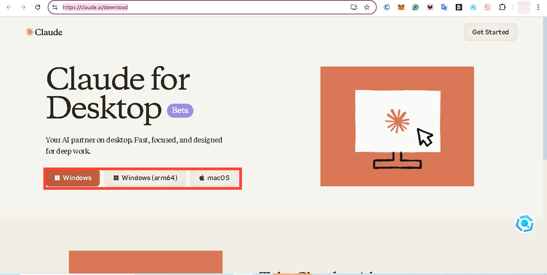The image size is (547, 275).
Task: Click the Claude starburst logo
Action: click(29, 32)
